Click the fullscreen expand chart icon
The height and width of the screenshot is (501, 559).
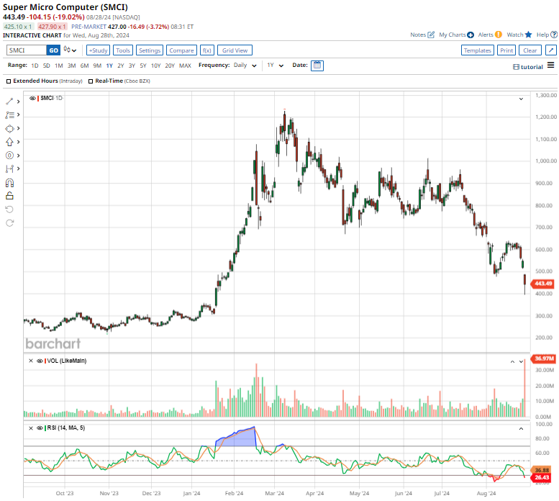pos(550,50)
